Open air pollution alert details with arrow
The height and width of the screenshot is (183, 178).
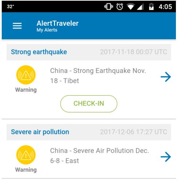[166, 157]
